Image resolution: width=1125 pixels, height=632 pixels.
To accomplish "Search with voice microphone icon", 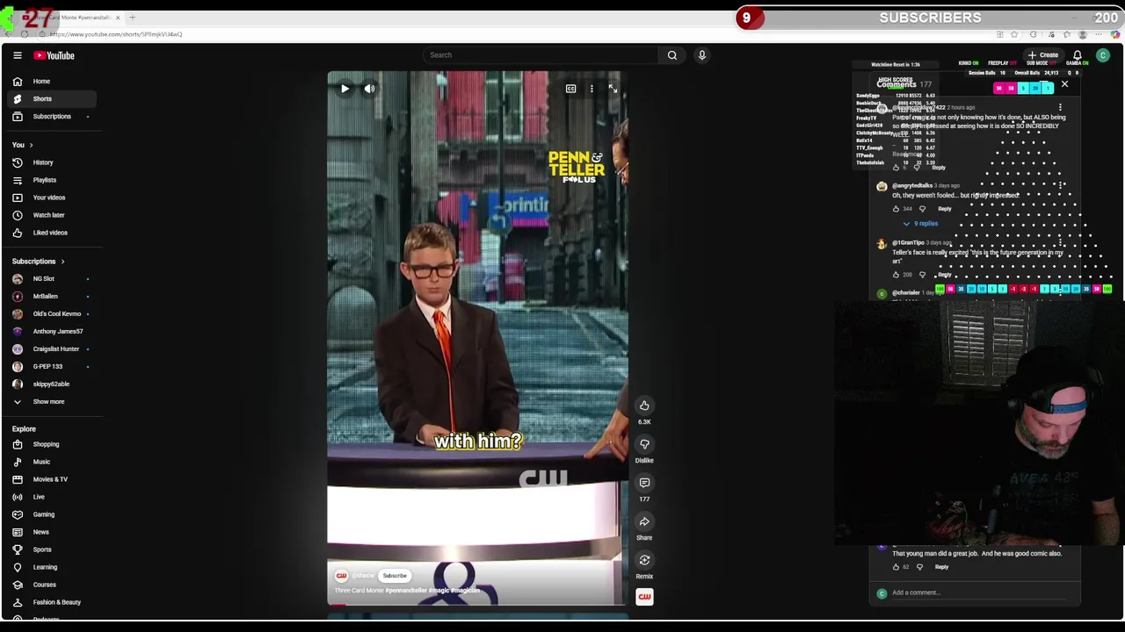I will click(702, 55).
